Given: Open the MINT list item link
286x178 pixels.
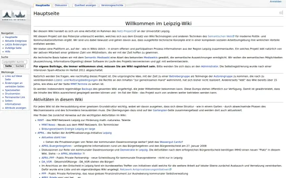Looking at the screenshot, I should coord(41,120).
